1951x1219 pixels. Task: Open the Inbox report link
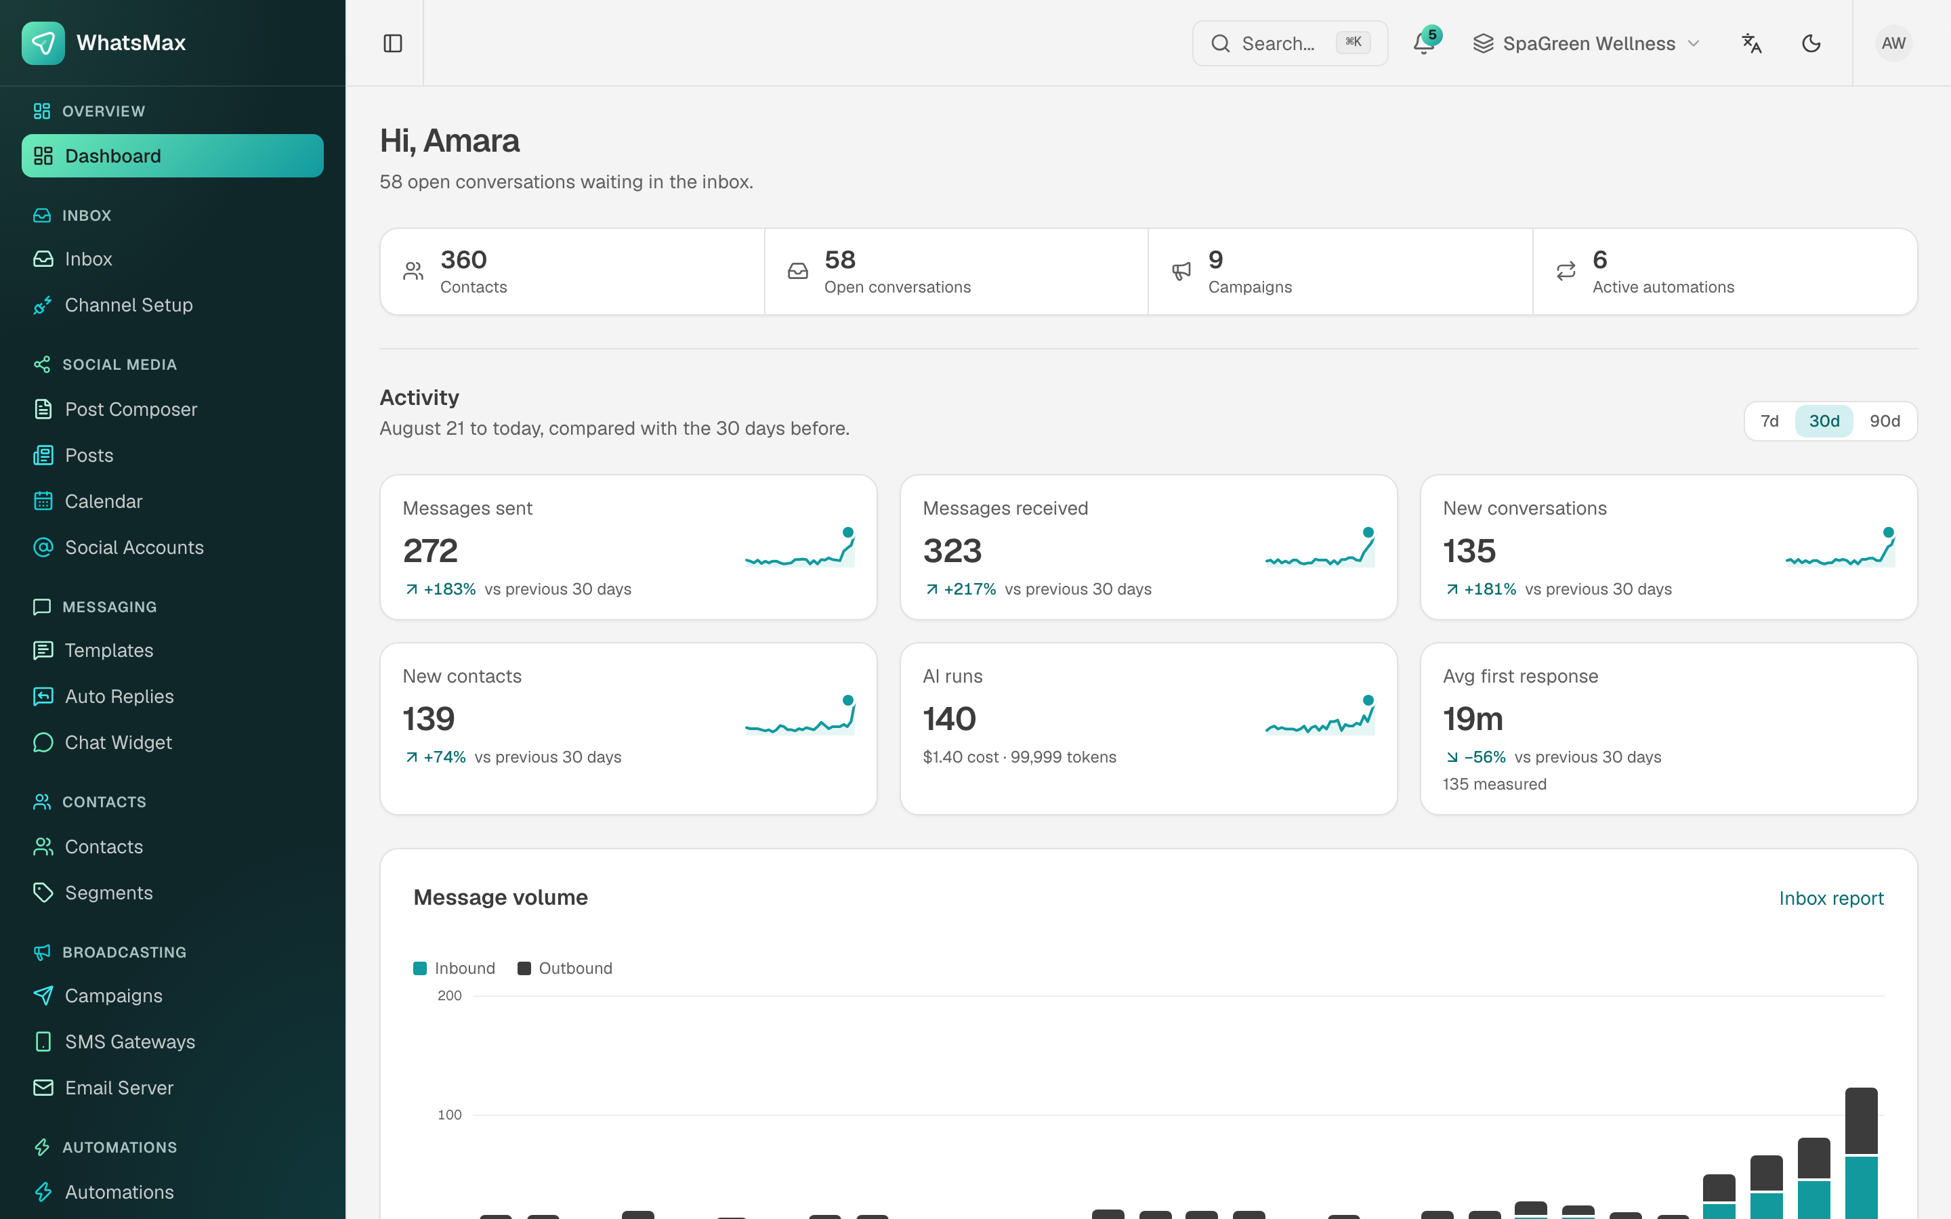(x=1831, y=898)
